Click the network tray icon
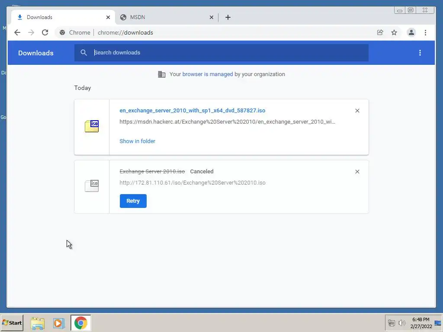 (391, 322)
